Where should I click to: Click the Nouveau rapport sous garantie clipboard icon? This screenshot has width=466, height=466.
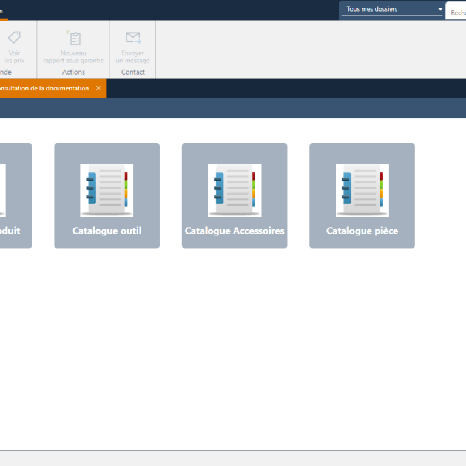73,38
